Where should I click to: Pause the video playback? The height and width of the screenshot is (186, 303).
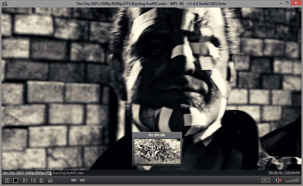7,180
